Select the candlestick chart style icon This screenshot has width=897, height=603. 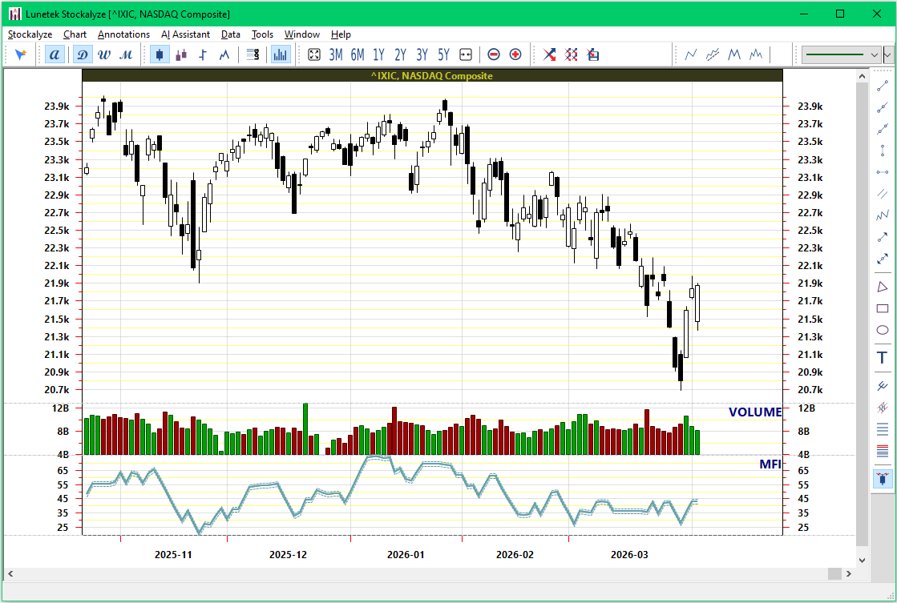point(160,54)
